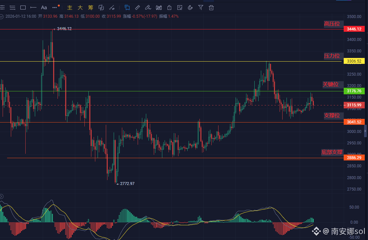Select the pen freehand draw tool
This screenshot has width=368, height=240.
[x=148, y=8]
